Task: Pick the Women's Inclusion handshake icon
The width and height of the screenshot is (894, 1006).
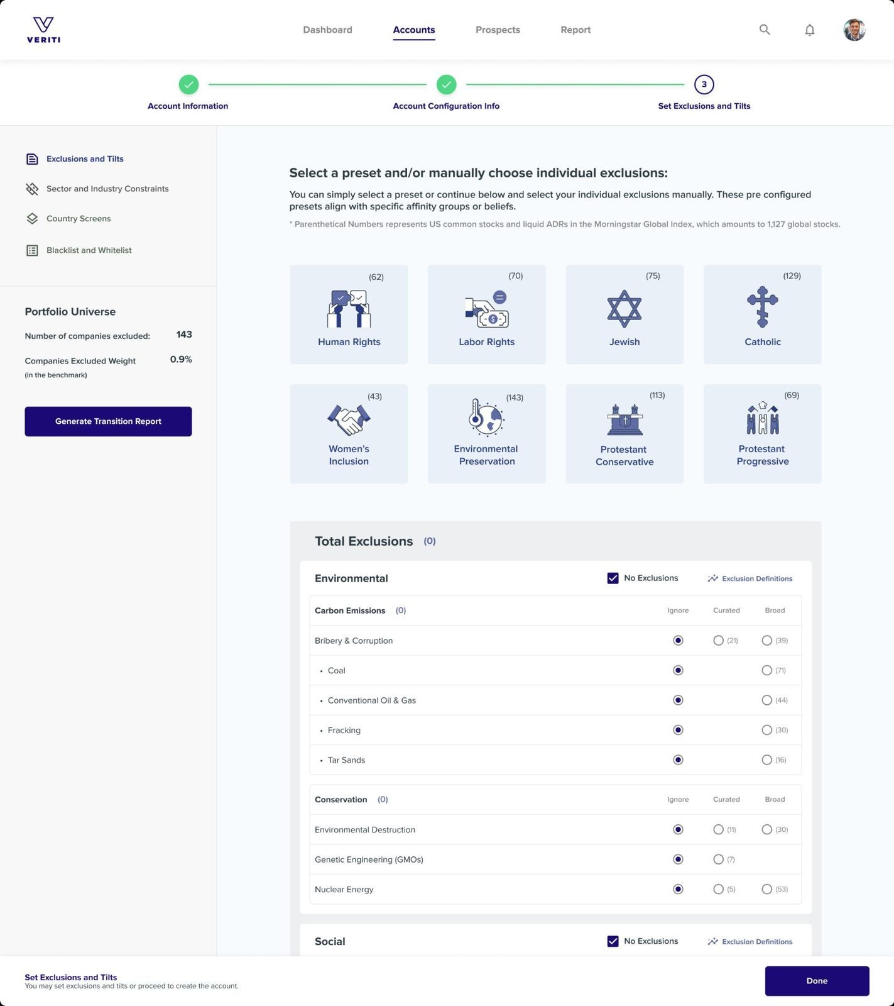Action: [349, 419]
